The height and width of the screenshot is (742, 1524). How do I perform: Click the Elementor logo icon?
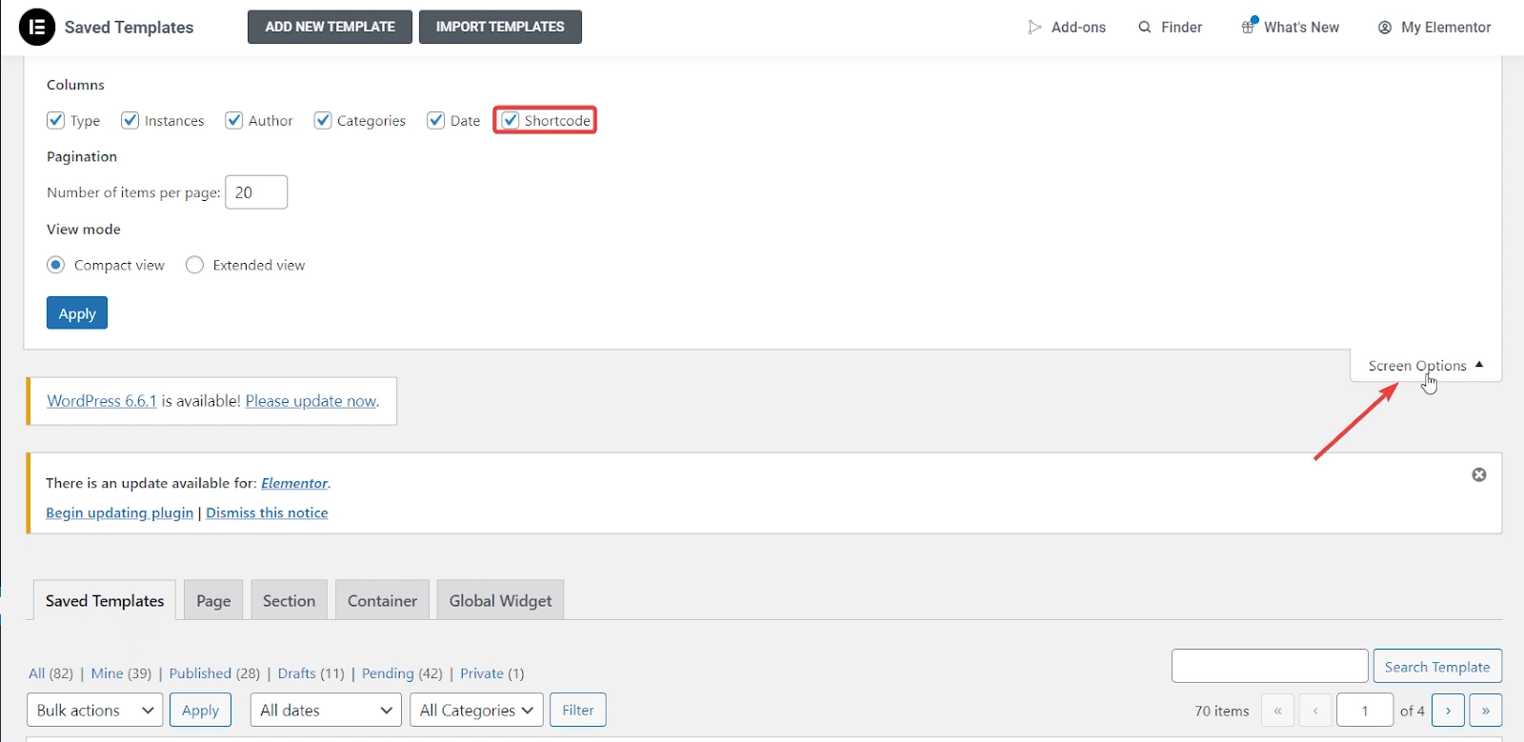click(37, 27)
